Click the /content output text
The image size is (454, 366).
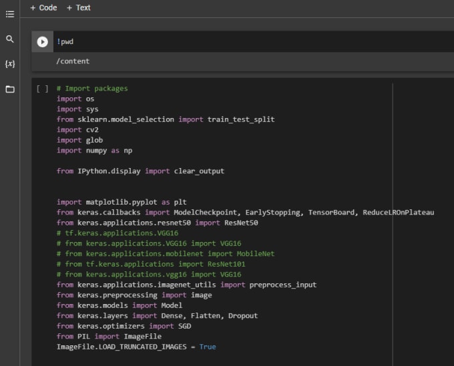(x=73, y=61)
